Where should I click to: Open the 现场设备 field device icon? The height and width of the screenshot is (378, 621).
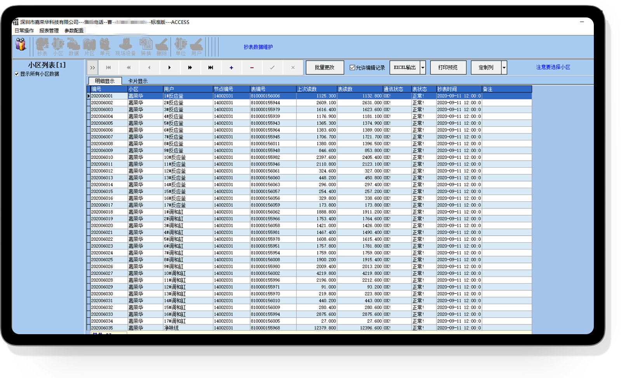pyautogui.click(x=125, y=47)
